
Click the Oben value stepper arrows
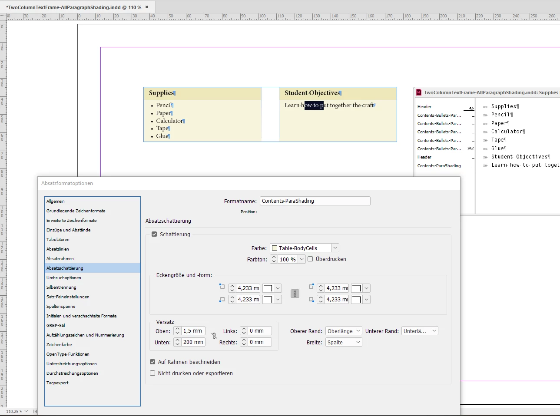[x=177, y=331]
